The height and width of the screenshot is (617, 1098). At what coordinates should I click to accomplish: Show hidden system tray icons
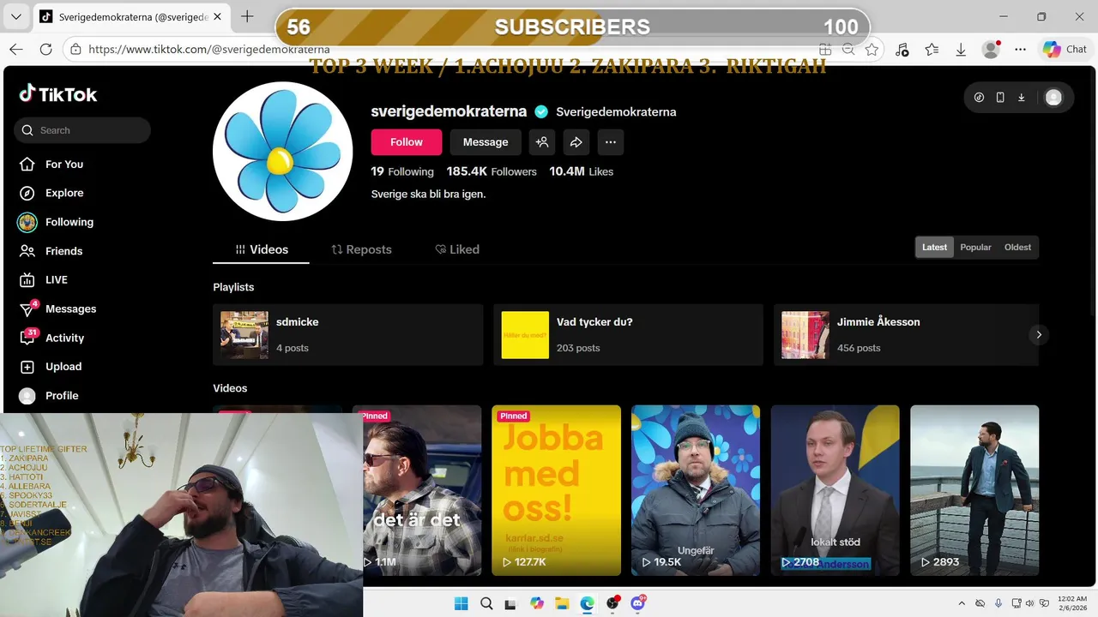961,603
